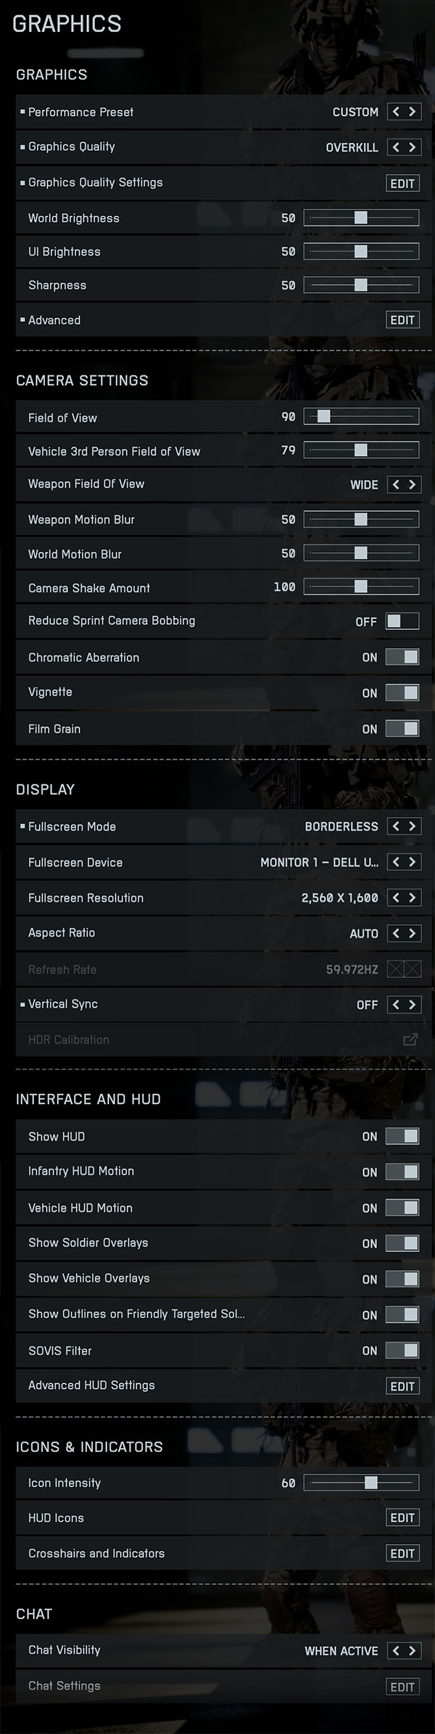This screenshot has height=1734, width=435.
Task: Select the Graphics Quality Settings row label
Action: [x=95, y=183]
